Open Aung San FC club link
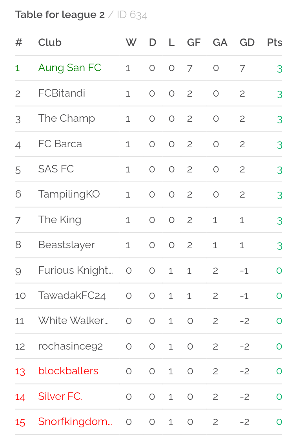282x436 pixels. 70,68
